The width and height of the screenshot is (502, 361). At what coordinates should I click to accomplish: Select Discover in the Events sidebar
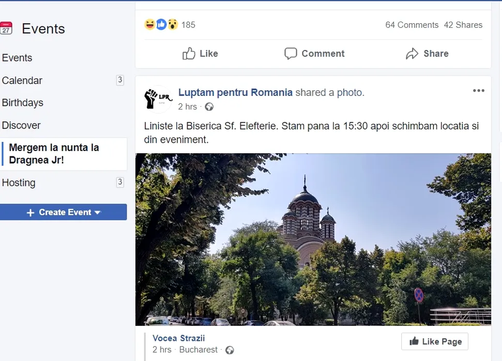(21, 125)
